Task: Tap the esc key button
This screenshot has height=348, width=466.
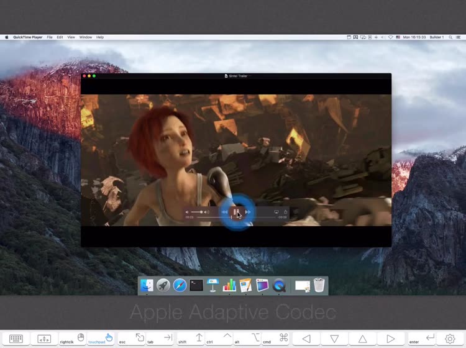Action: [131, 339]
